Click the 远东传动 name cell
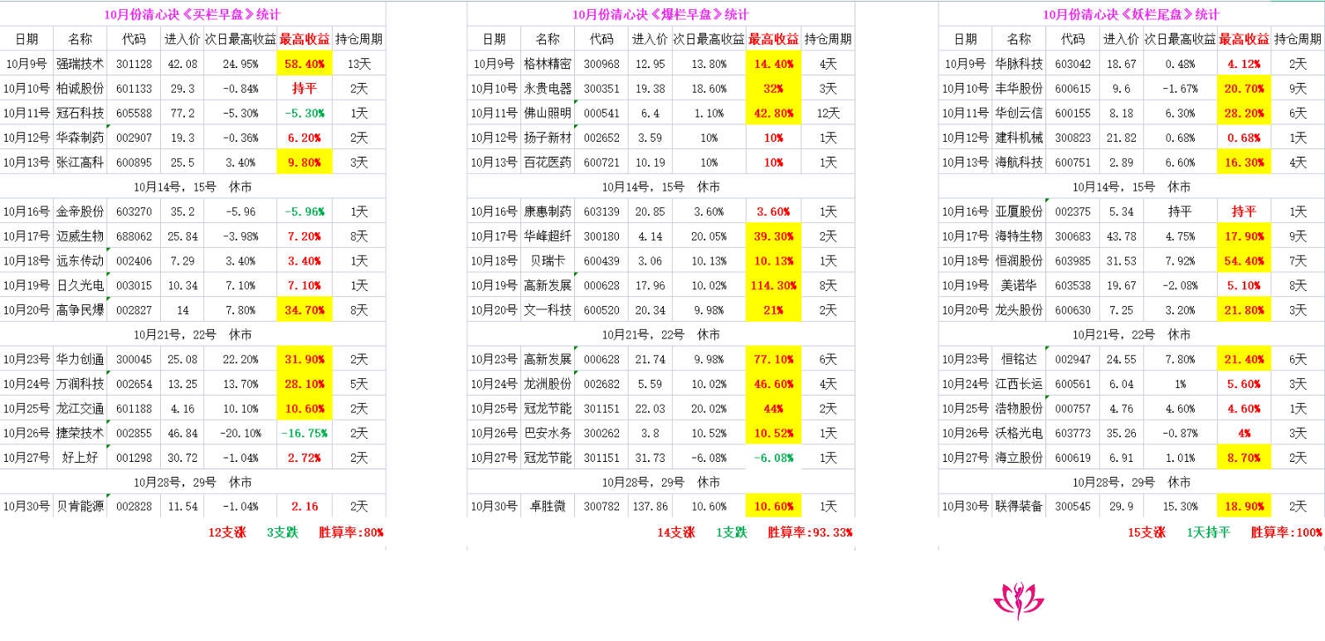This screenshot has width=1325, height=641. pos(80,260)
